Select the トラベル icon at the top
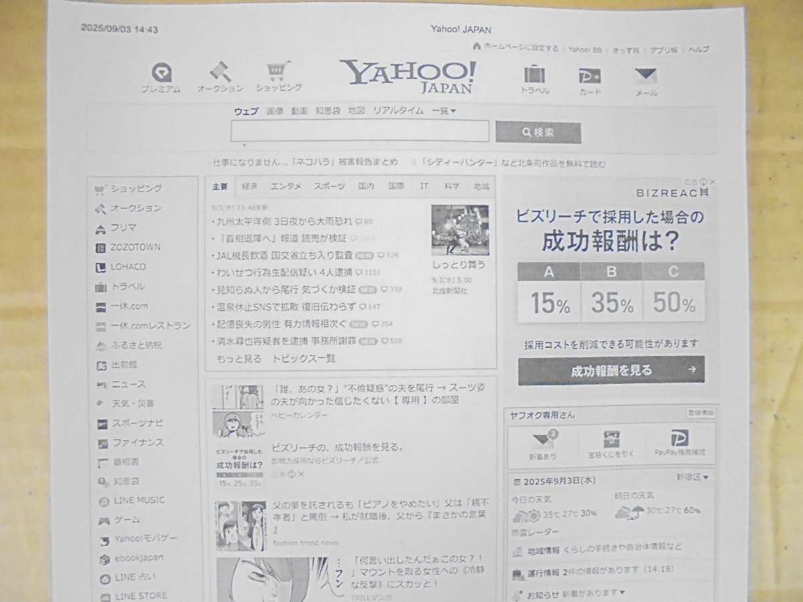This screenshot has height=602, width=803. [x=535, y=76]
